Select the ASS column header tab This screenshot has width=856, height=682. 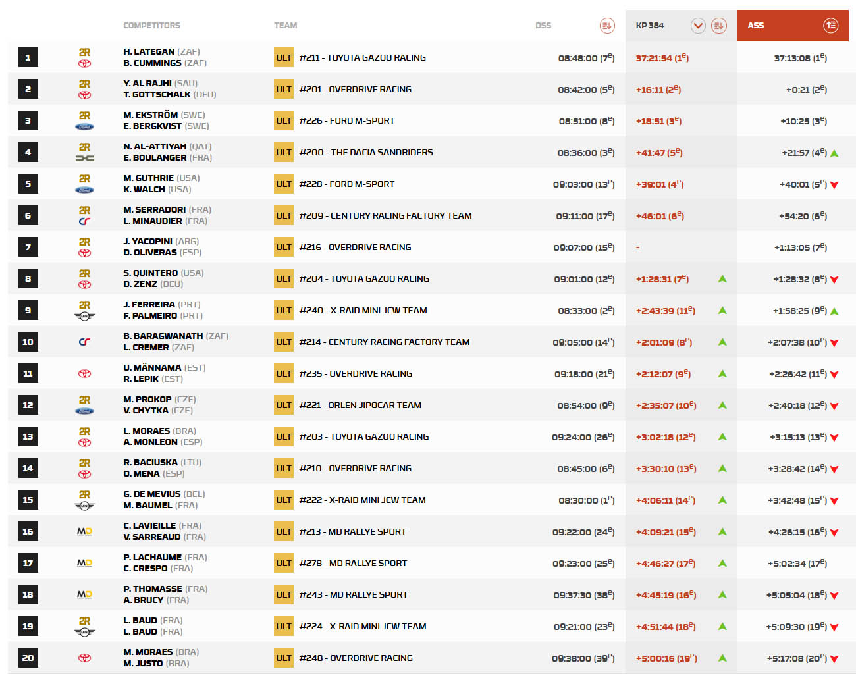pyautogui.click(x=756, y=26)
